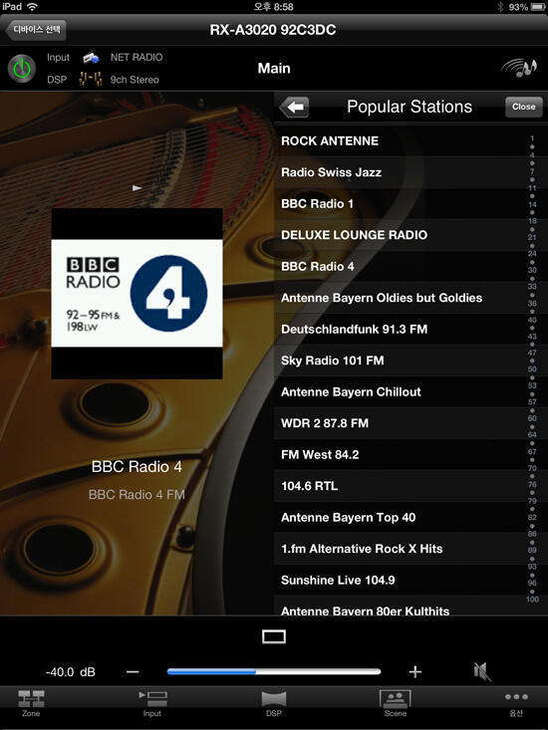The width and height of the screenshot is (548, 730).
Task: Click the DSP program equalizer icon
Action: 91,80
